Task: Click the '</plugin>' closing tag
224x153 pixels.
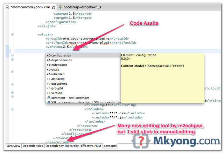Action: click(x=47, y=26)
